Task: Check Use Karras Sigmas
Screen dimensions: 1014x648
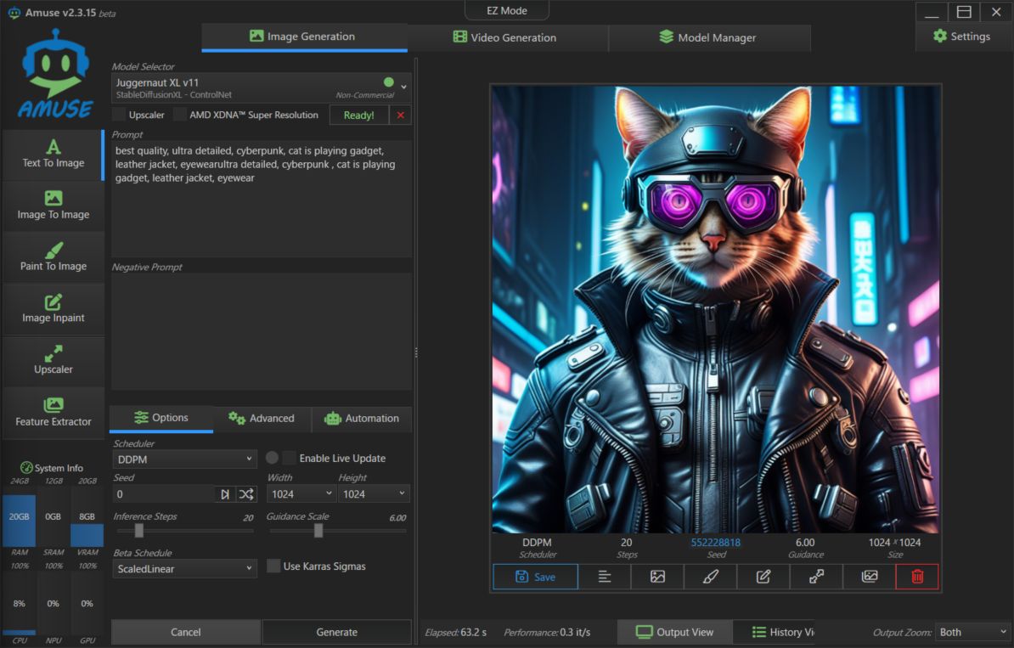Action: point(273,566)
